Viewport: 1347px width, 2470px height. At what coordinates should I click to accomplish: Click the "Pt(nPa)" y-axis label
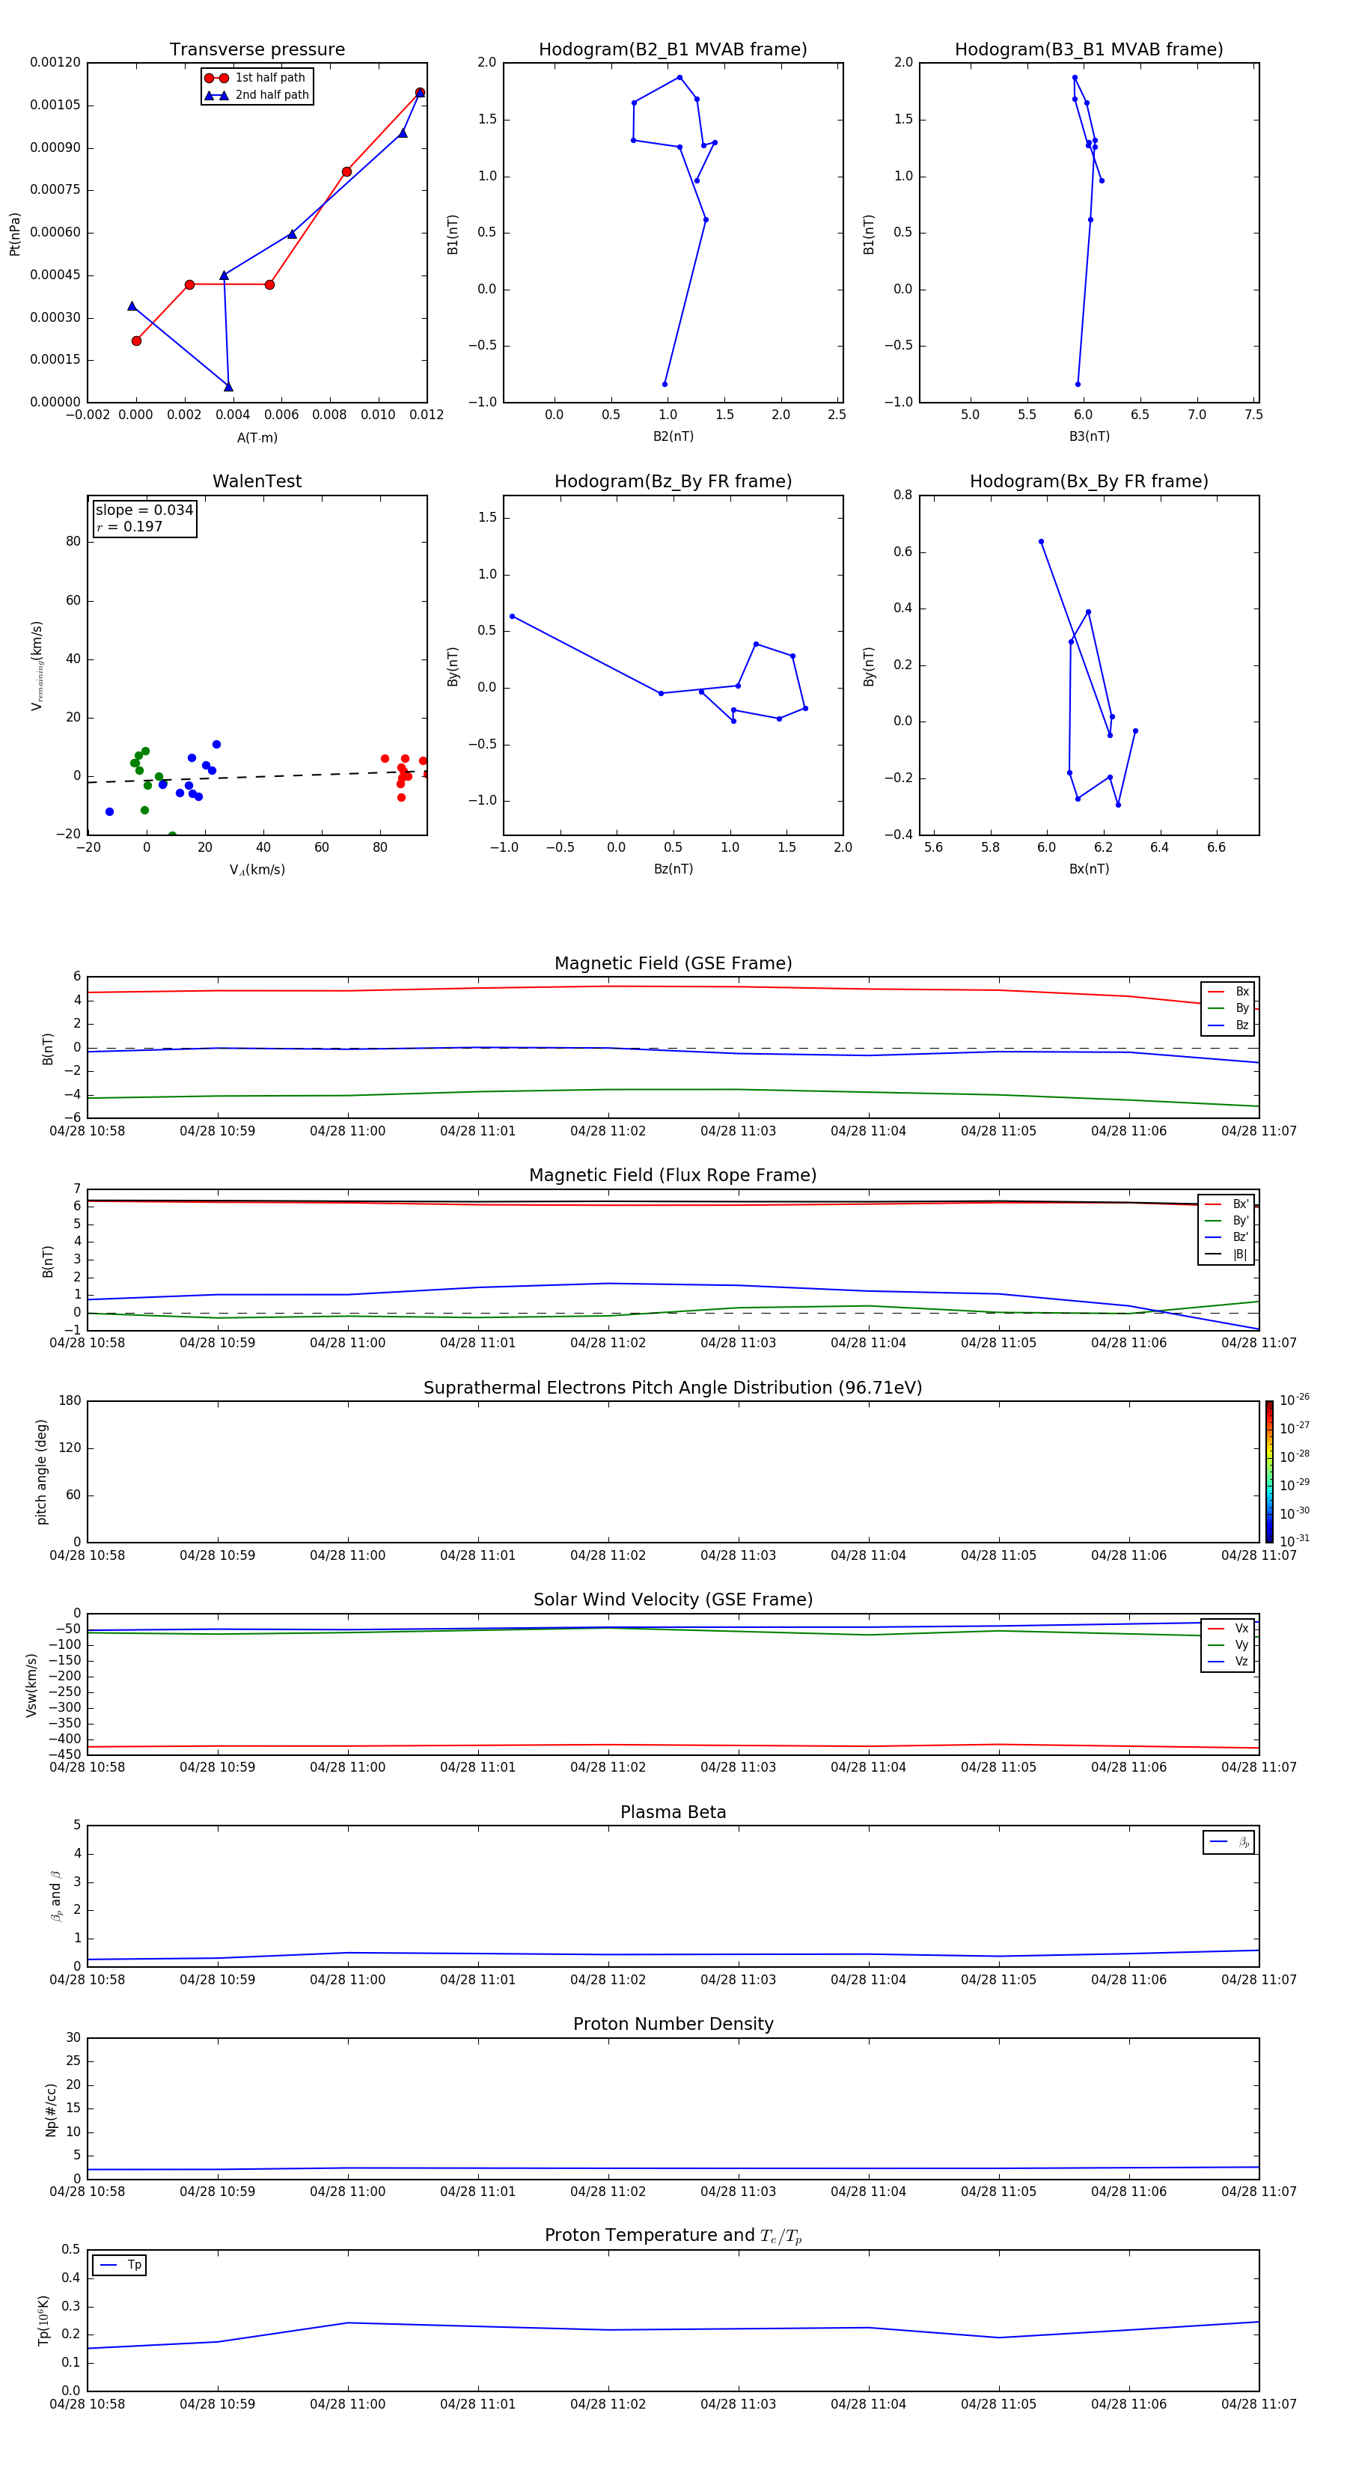[14, 233]
